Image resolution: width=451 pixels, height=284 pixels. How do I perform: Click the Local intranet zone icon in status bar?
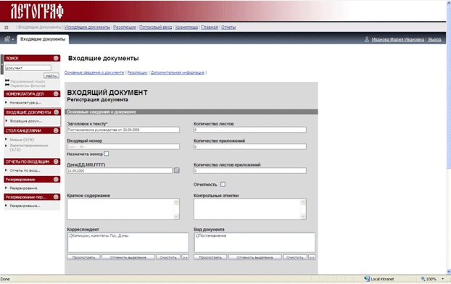coord(367,279)
